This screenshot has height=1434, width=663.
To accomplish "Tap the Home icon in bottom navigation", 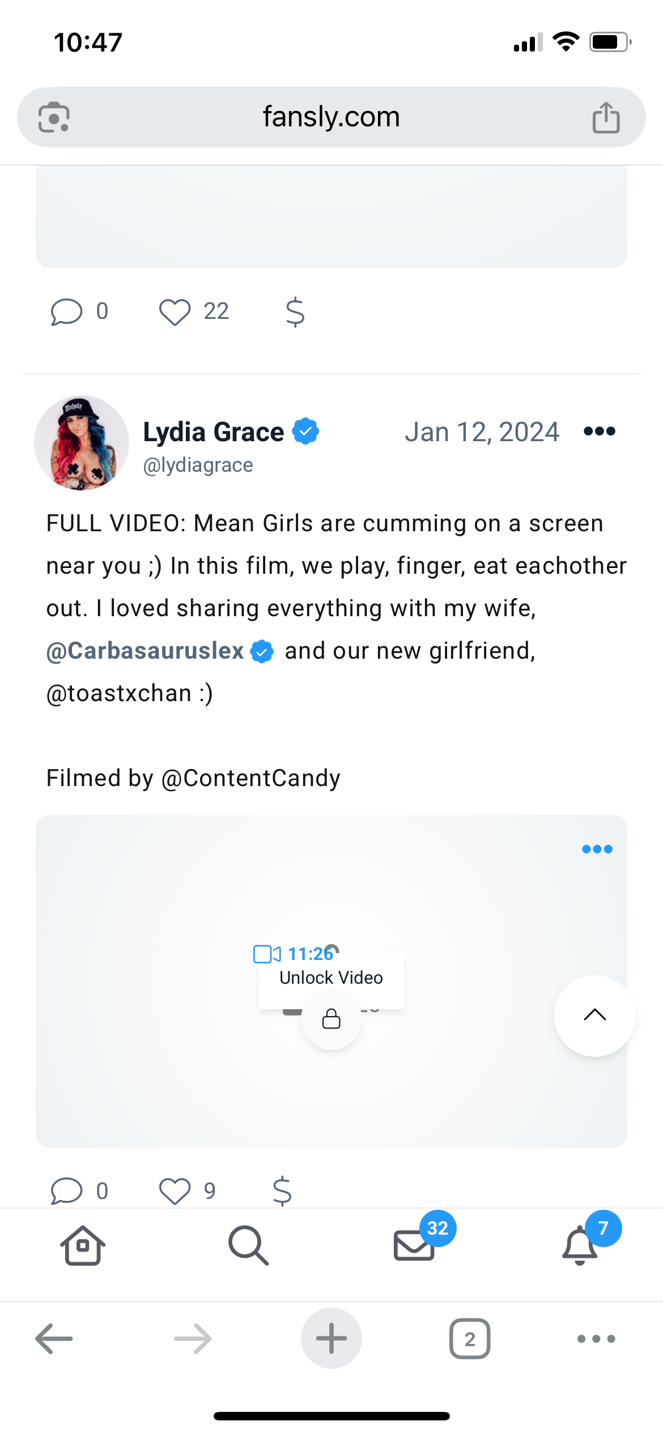I will point(83,1245).
